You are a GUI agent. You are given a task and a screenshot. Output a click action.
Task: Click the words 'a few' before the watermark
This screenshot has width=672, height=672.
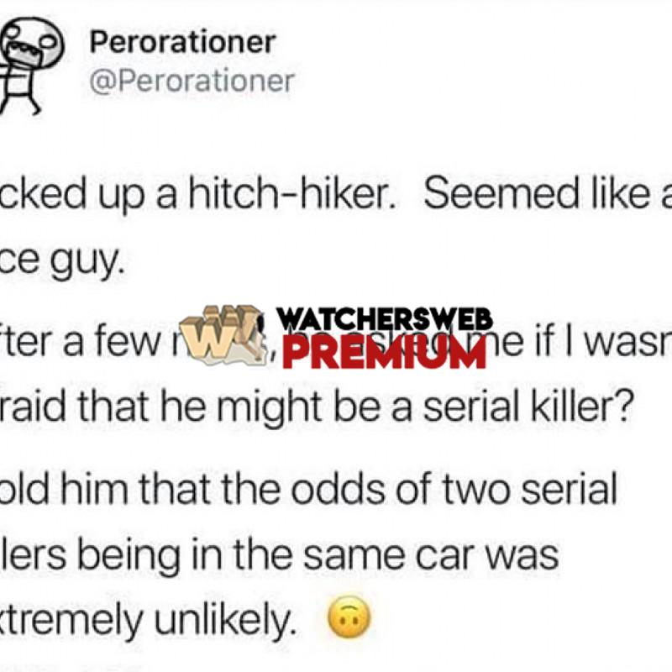click(112, 344)
